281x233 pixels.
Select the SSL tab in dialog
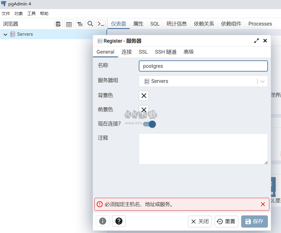[x=143, y=52]
